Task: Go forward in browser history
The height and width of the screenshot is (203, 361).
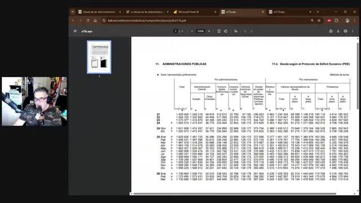Action: tap(81, 20)
